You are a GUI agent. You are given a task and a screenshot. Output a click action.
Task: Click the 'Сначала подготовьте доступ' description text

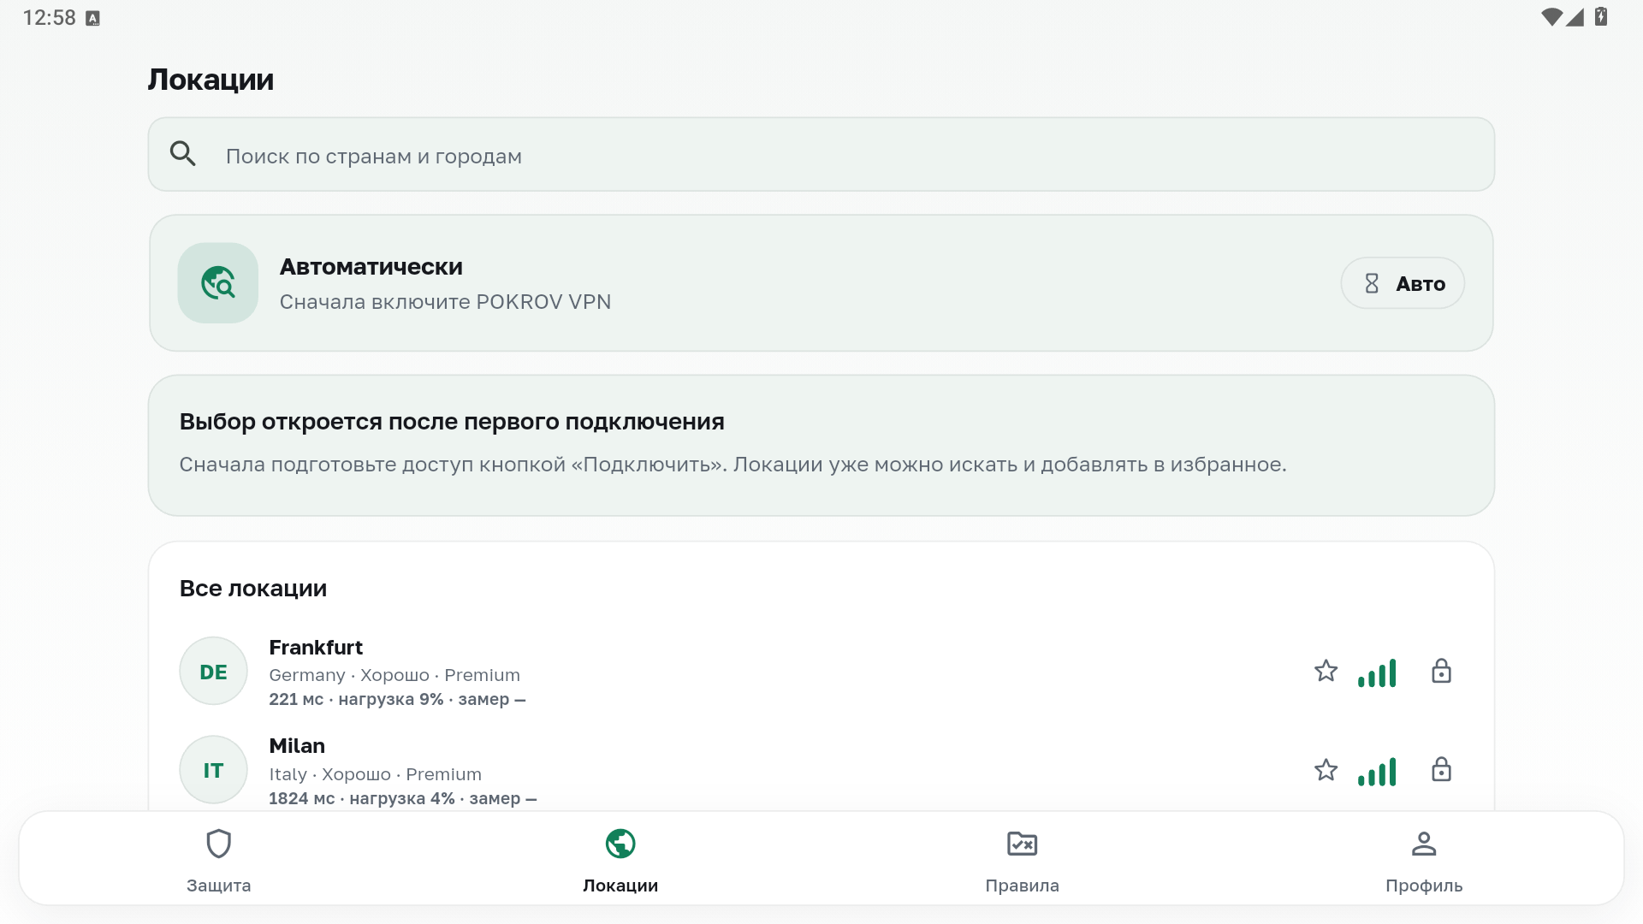(733, 465)
